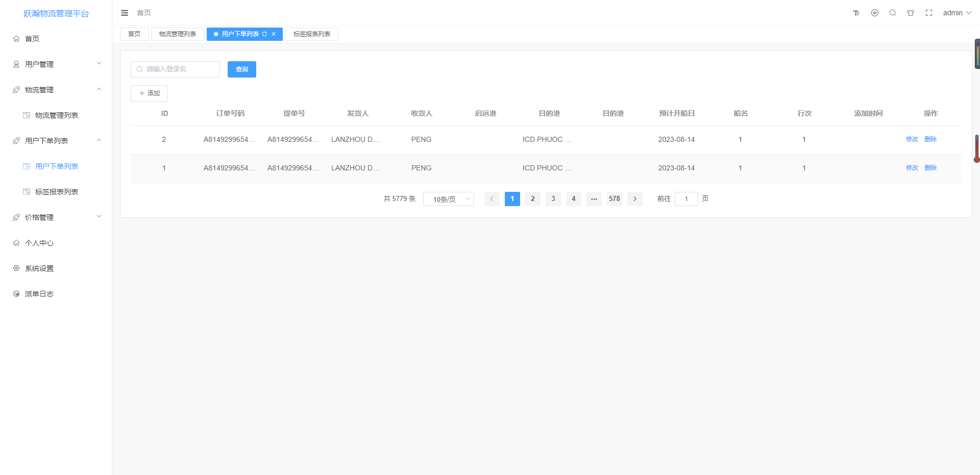Click the rocket icon beside 物流管理
The height and width of the screenshot is (475, 980).
[x=16, y=90]
